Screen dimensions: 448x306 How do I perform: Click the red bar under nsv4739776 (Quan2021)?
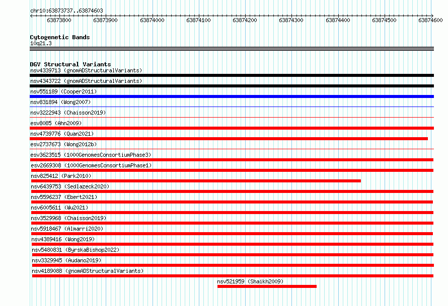(x=229, y=139)
